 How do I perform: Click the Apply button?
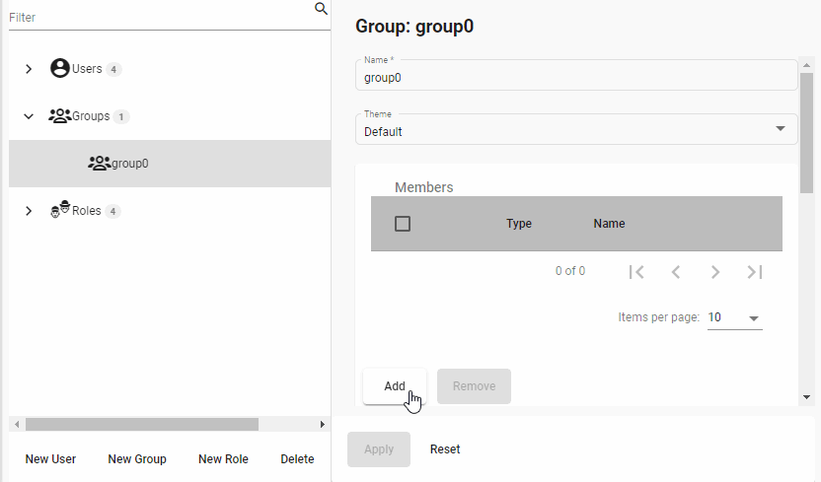point(379,449)
